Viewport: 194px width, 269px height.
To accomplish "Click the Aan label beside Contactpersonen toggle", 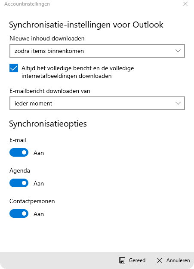I will point(39,214).
